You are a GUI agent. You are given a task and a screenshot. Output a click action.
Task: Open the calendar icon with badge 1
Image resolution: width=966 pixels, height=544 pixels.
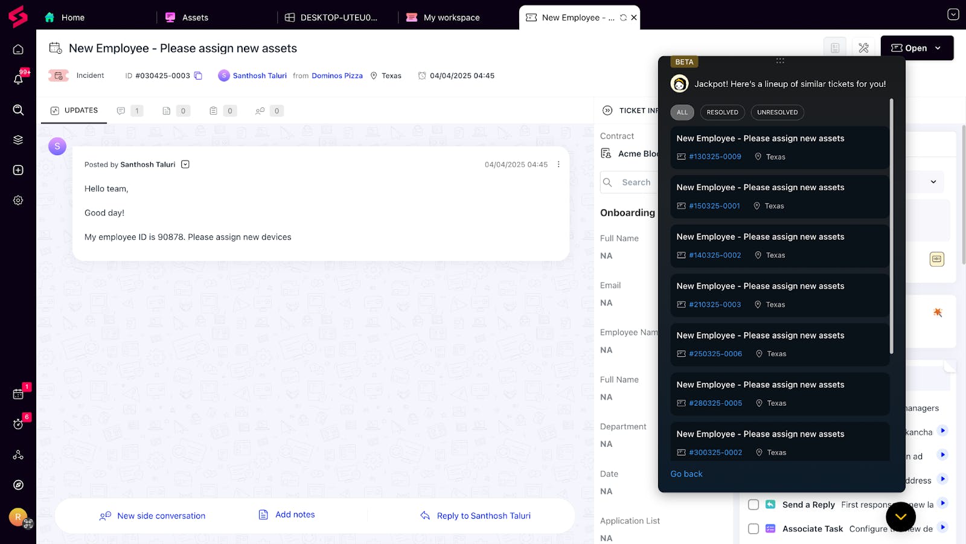(18, 394)
